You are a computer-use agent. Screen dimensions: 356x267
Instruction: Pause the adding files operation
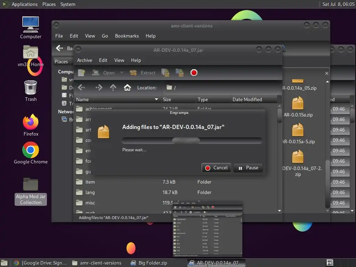click(x=248, y=168)
